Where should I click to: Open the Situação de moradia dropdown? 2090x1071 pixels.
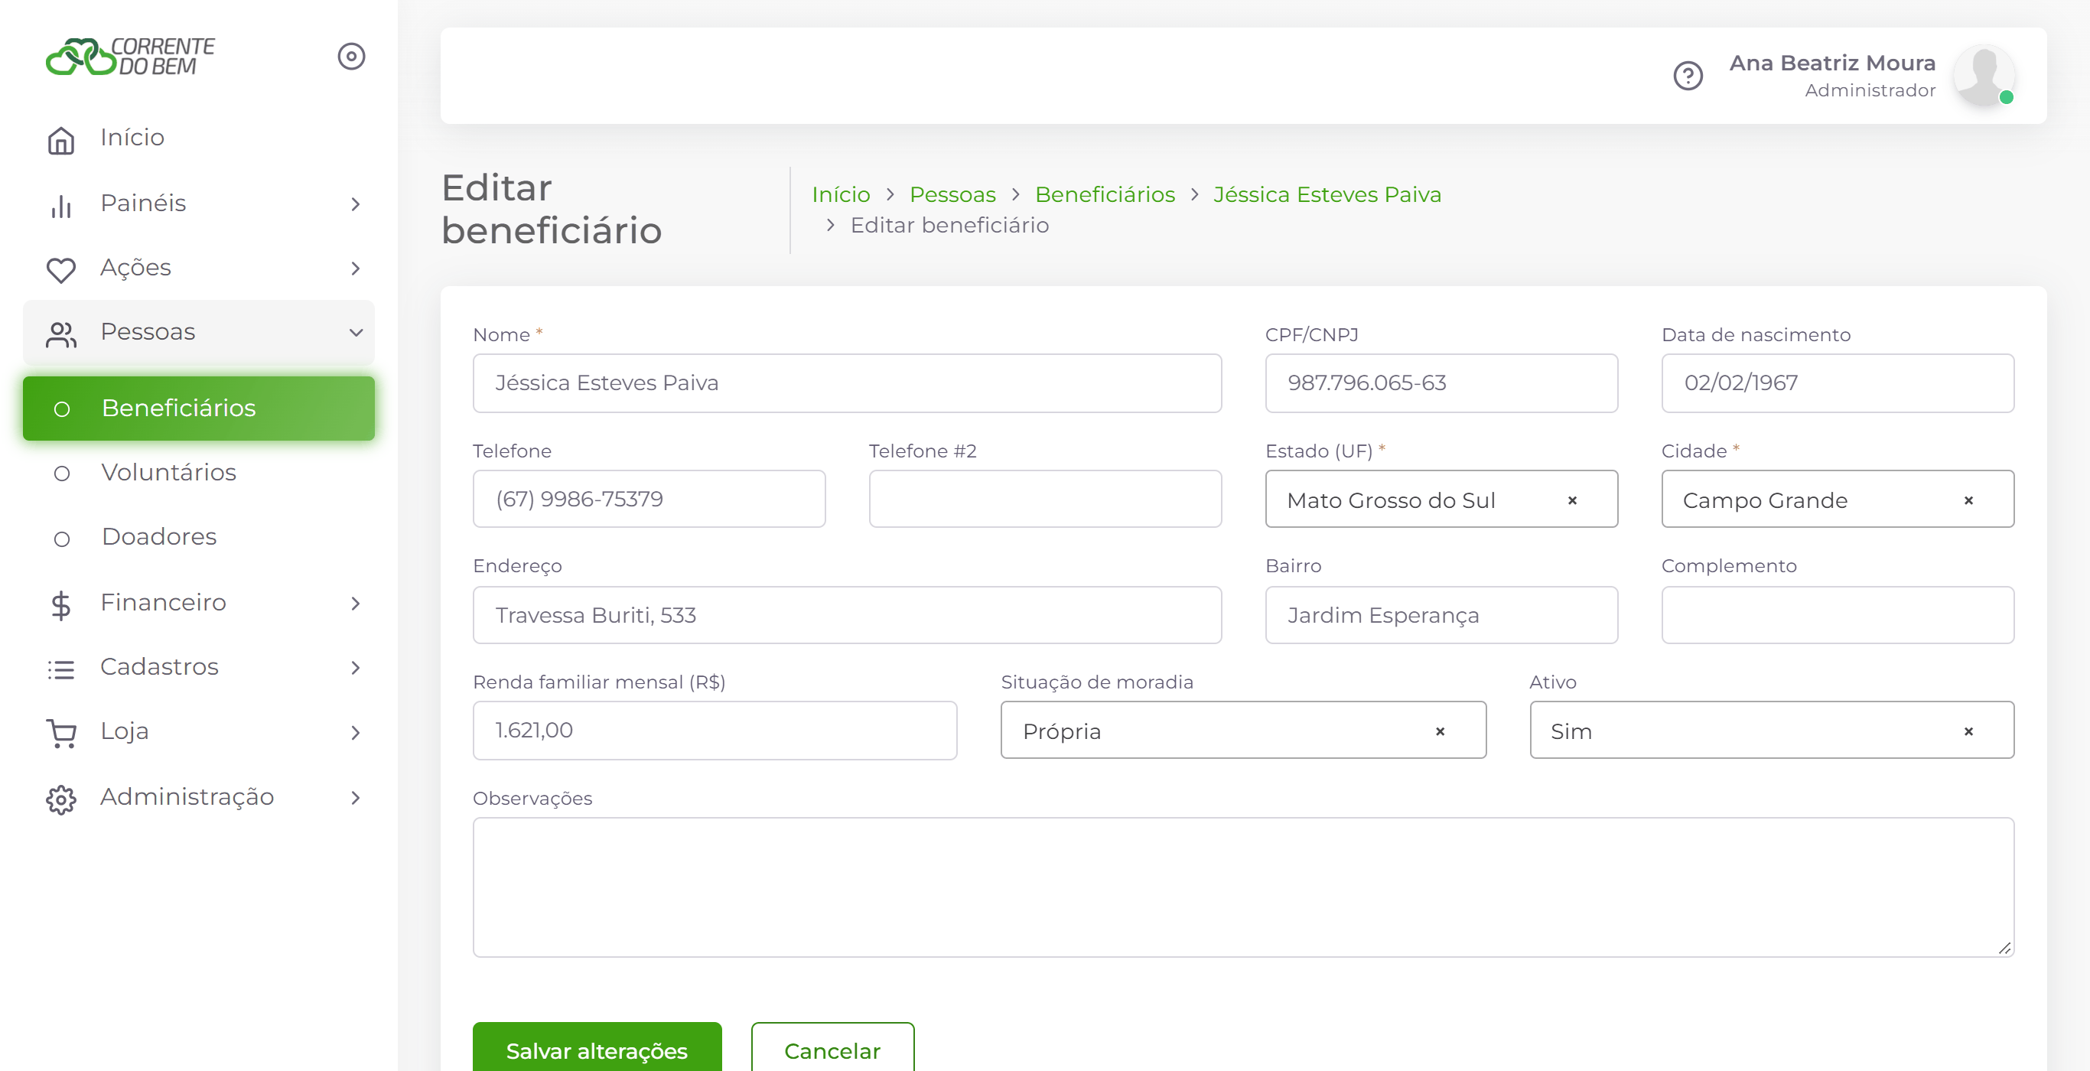[x=1242, y=731]
